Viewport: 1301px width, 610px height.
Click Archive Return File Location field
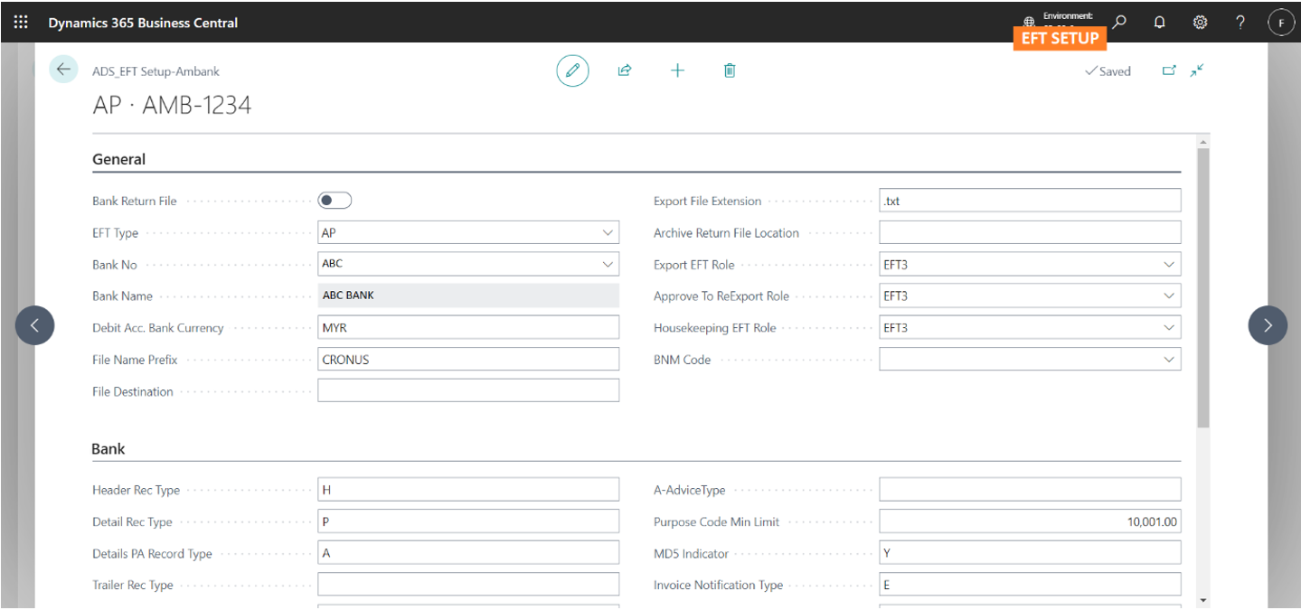pos(1030,232)
